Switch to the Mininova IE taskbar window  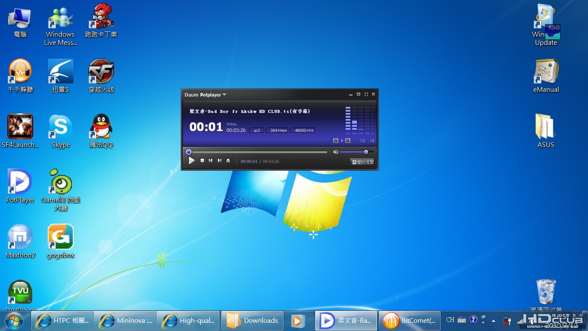point(125,321)
